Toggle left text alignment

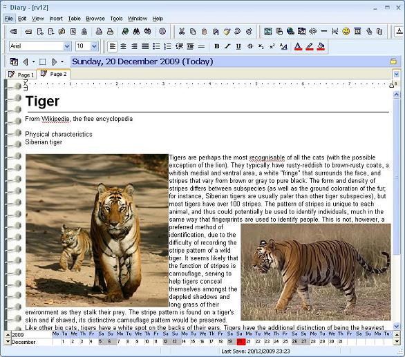point(113,46)
